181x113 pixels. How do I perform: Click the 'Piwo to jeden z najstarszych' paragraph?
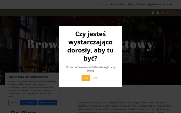124,107
